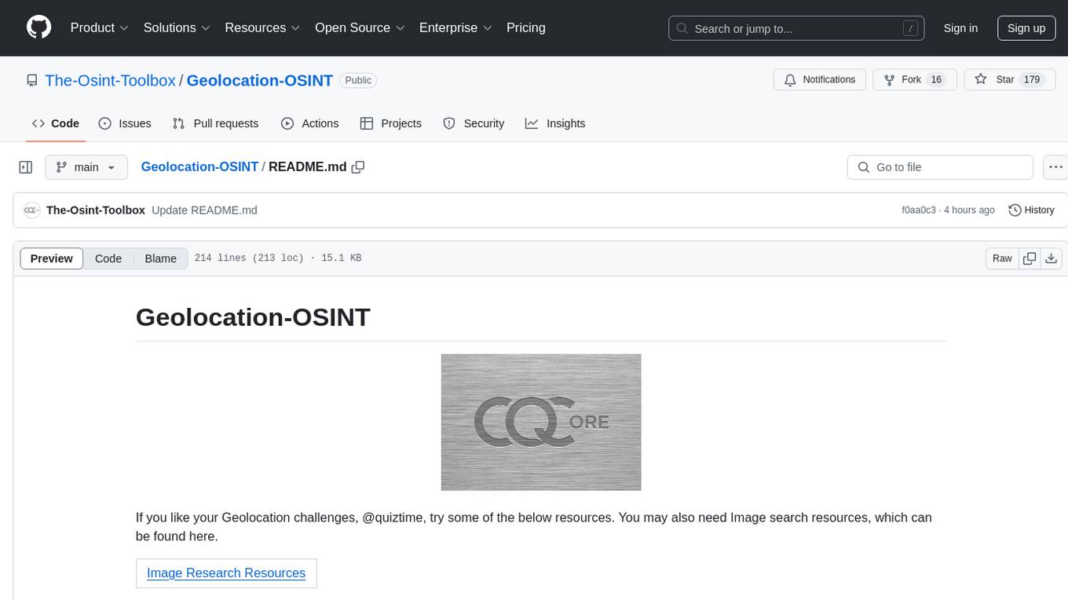Switch to Code view

[x=108, y=258]
